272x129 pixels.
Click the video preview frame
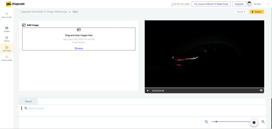point(204,54)
